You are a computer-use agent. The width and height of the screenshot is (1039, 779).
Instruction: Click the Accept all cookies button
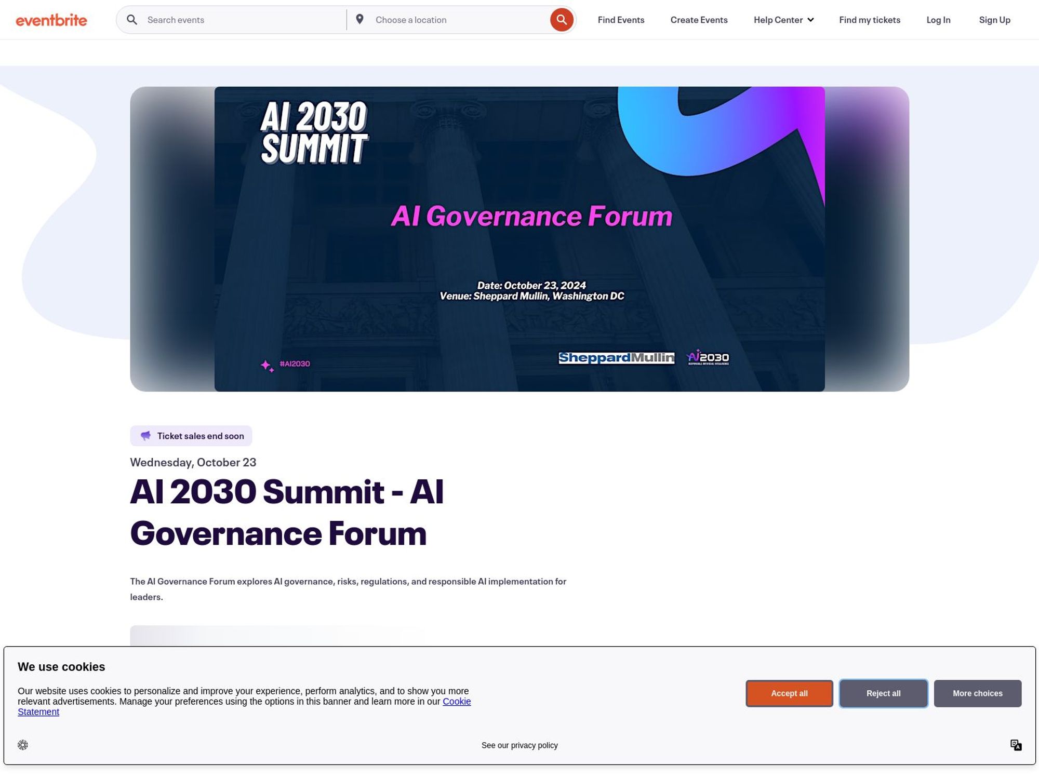[789, 693]
